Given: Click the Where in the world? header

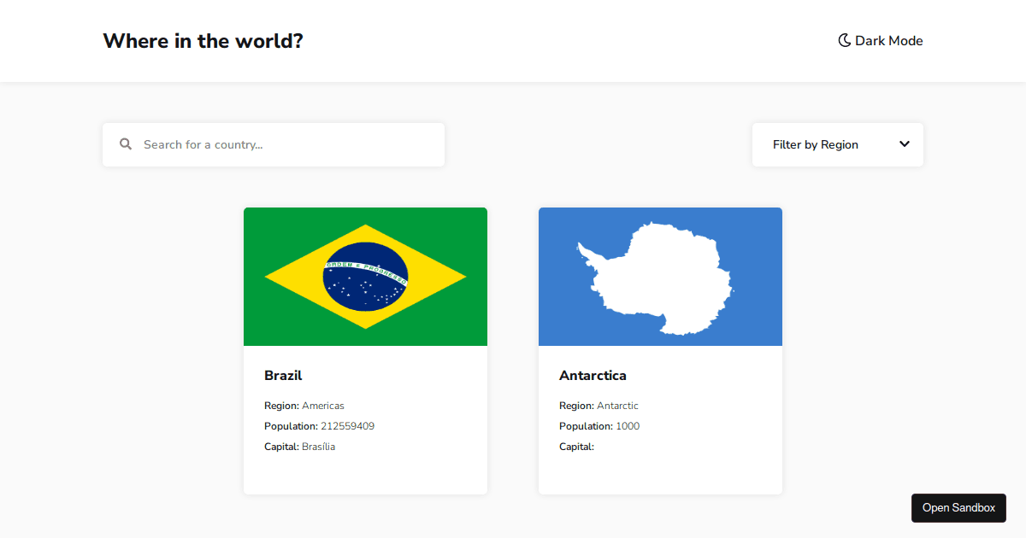Looking at the screenshot, I should [203, 40].
